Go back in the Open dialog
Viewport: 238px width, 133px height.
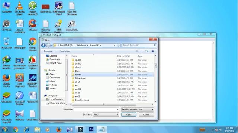click(44, 45)
